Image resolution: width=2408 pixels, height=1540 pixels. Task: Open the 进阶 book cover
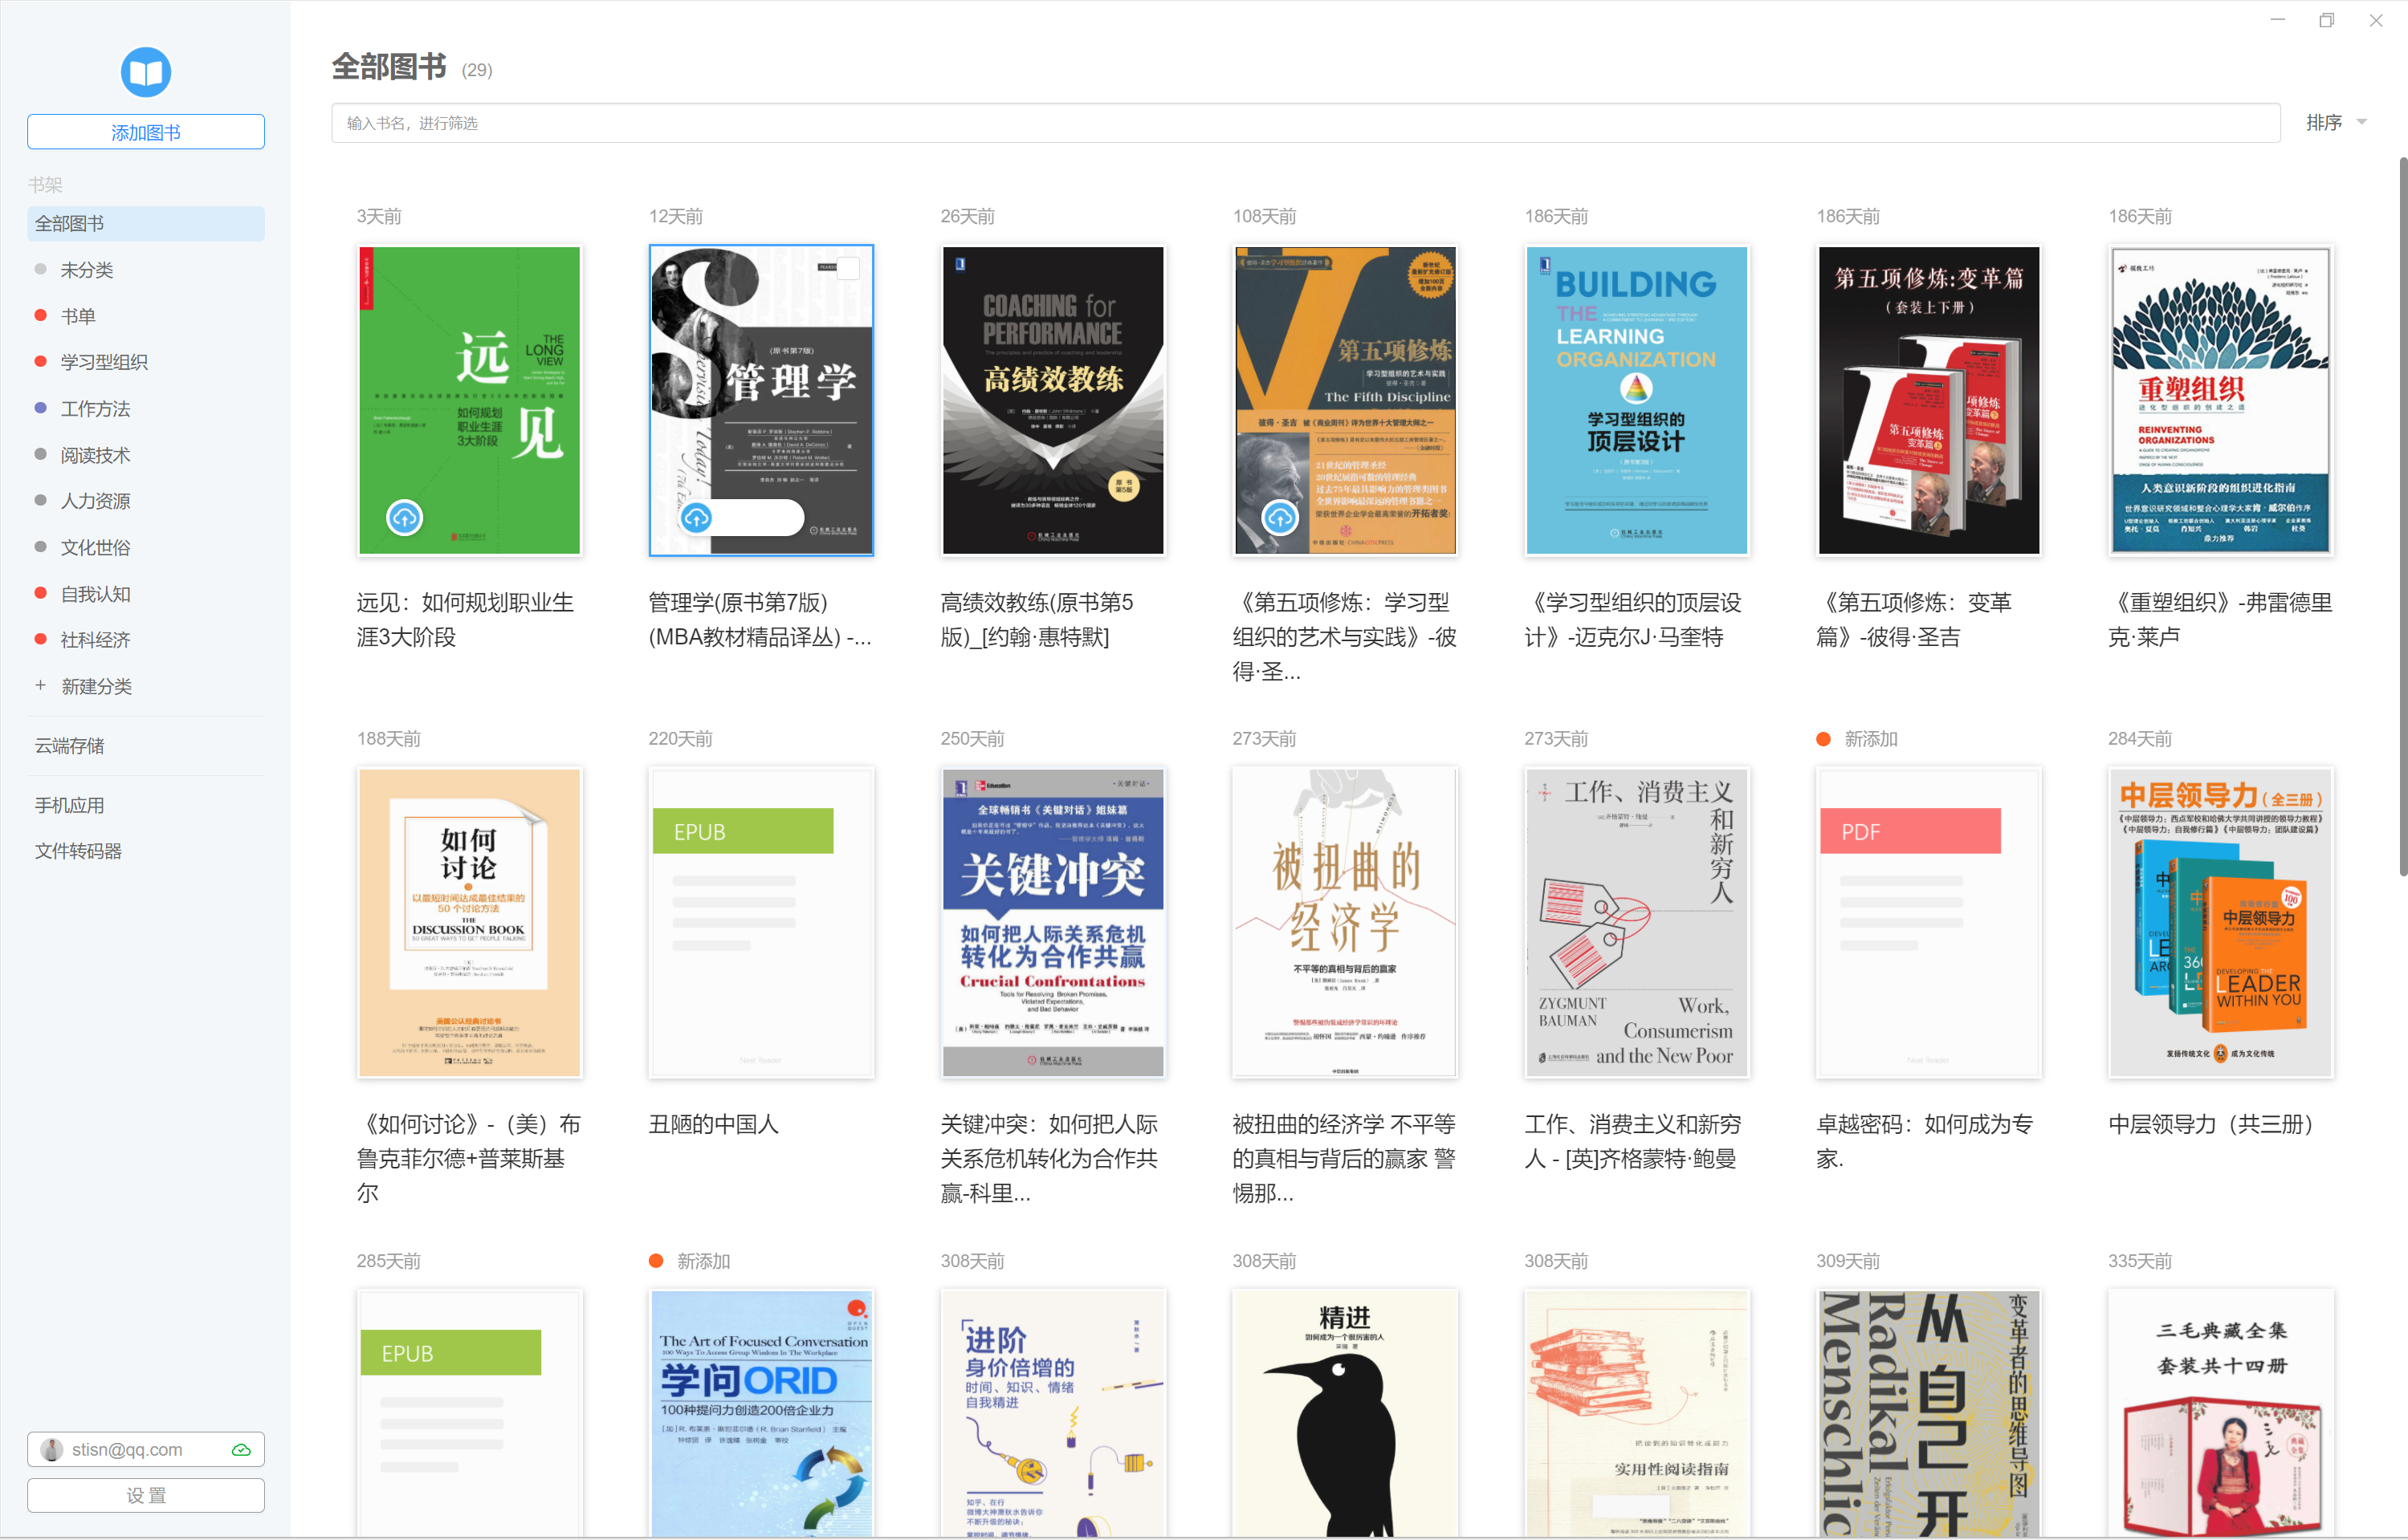click(1053, 1413)
